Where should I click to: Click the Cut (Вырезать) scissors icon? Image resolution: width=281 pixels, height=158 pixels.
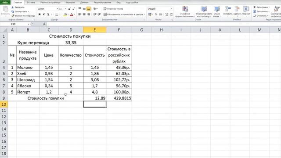tap(13, 7)
